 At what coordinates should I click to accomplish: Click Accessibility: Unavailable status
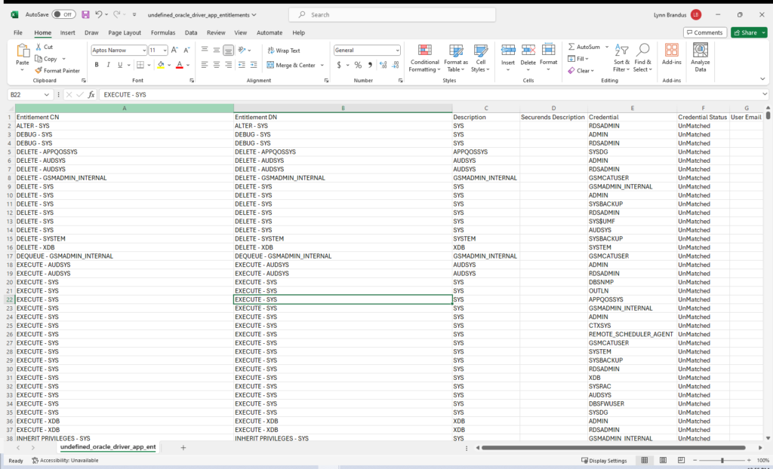click(x=65, y=461)
